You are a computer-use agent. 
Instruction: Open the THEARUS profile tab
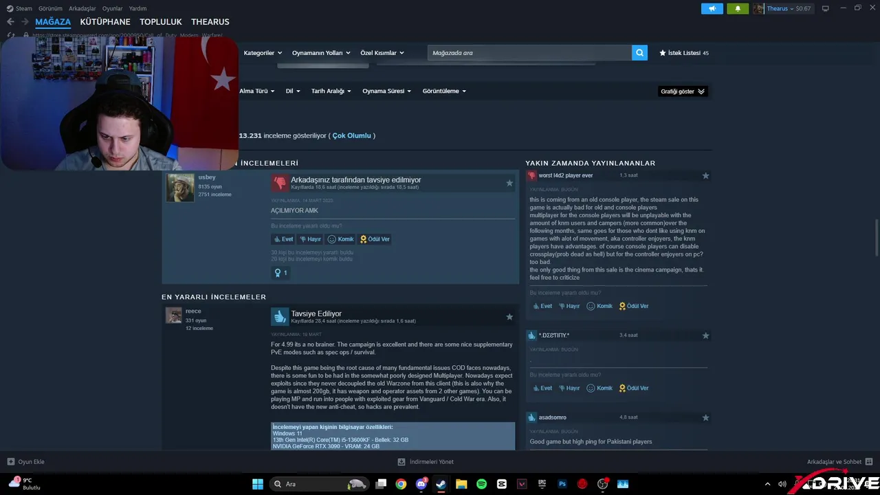pos(210,22)
